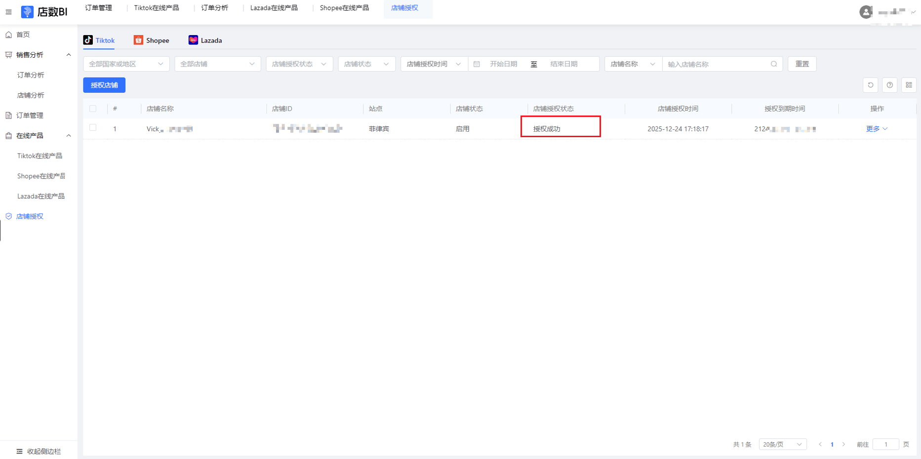Click the 输入店铺名称 search input
Viewport: 921px width, 459px height.
(716, 64)
